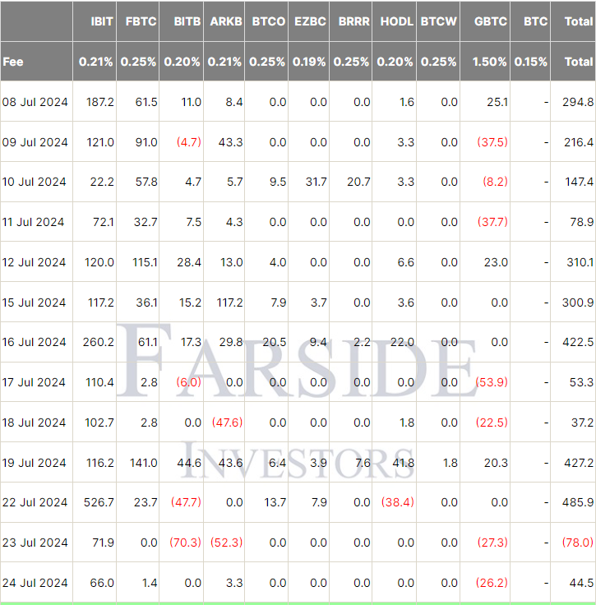Screen dimensions: 596x605
Task: Click HODL outflow (38.4) on 22 Jul
Action: (x=398, y=502)
